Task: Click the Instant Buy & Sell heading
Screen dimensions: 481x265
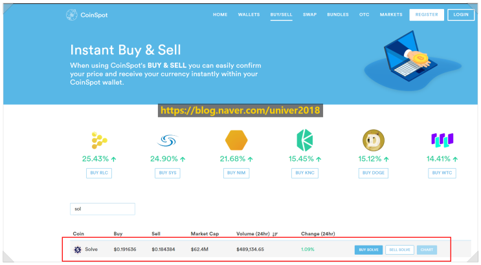Action: point(126,50)
